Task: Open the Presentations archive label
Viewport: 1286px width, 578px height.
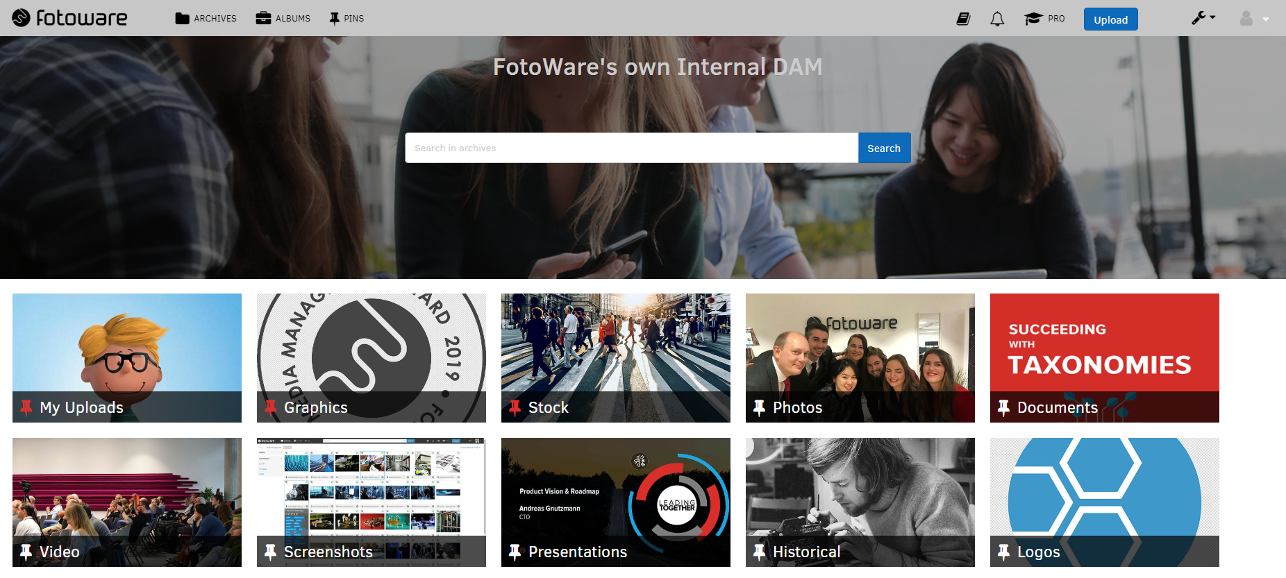Action: 578,552
